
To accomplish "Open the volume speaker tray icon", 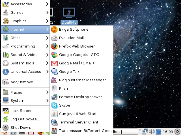I will (x=152, y=132).
